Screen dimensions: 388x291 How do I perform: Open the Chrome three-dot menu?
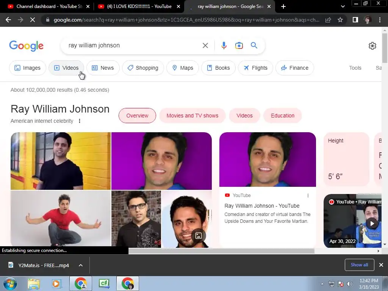(x=380, y=20)
